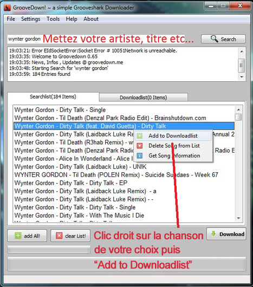Click the log panel scroll down arrow

242,77
